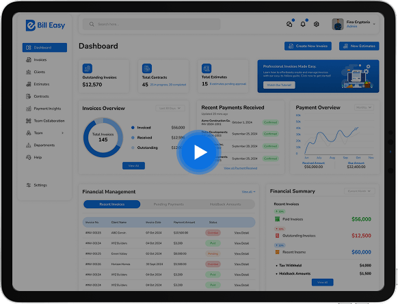Click the Tax Withheld row
The height and width of the screenshot is (304, 398).
323,266
